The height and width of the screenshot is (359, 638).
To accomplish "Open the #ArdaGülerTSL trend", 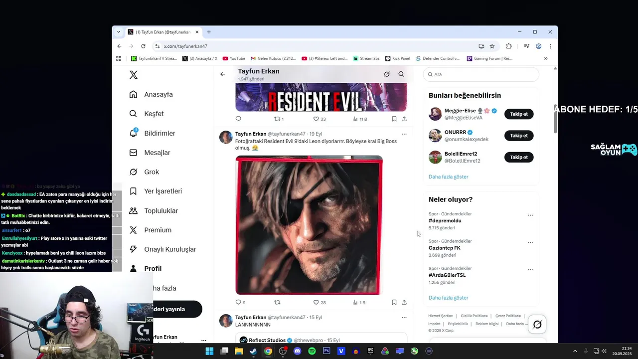I will 447,275.
